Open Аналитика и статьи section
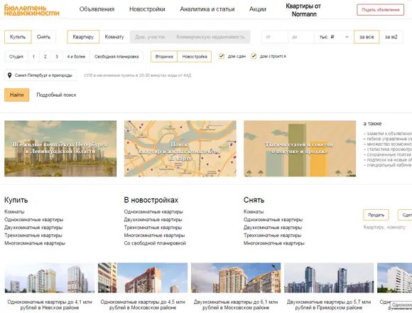 tap(207, 9)
